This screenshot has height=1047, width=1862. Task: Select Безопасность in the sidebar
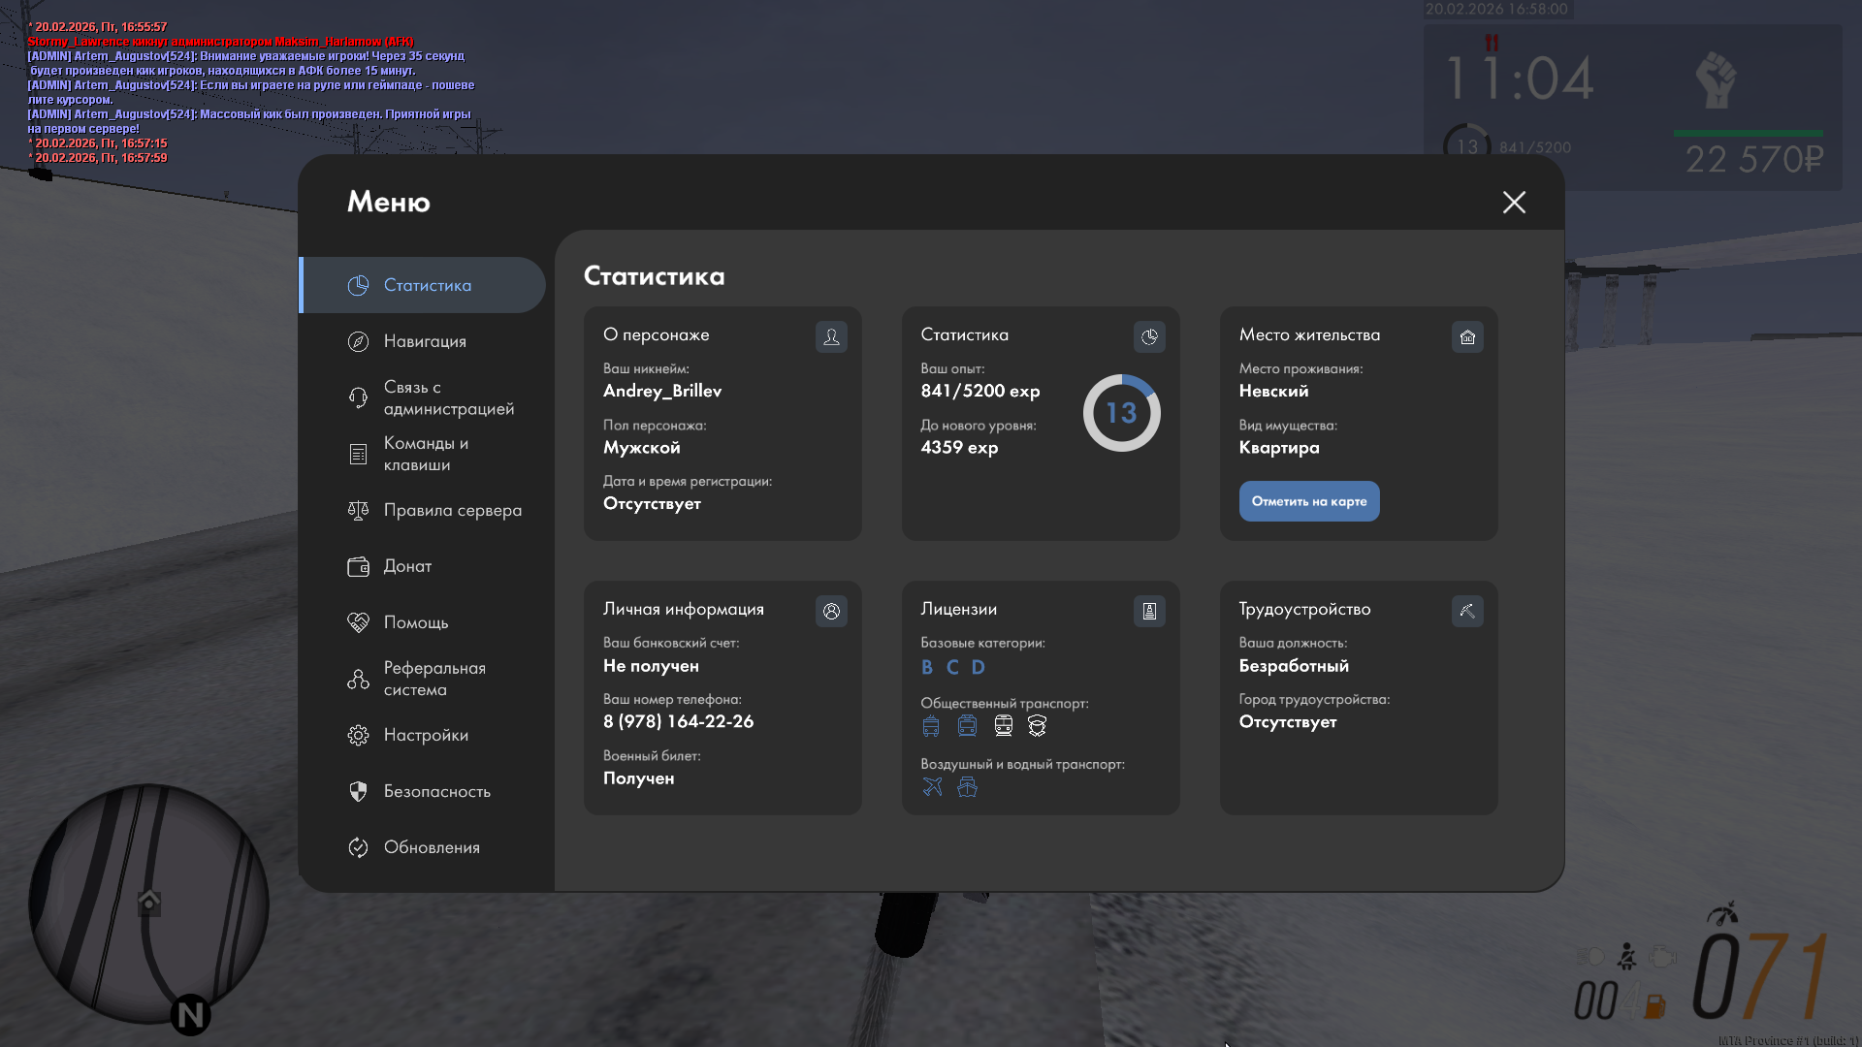pyautogui.click(x=436, y=791)
